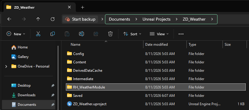This screenshot has width=249, height=110.
Task: Go back with the left arrow
Action: [9, 19]
